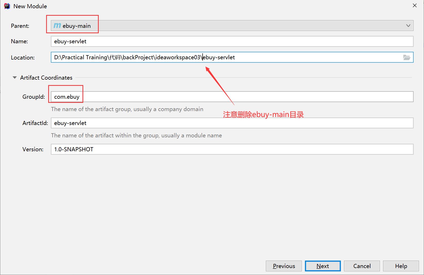Image resolution: width=424 pixels, height=275 pixels.
Task: Click the Version field showing 1.0-SNAPSHOT
Action: [232, 149]
